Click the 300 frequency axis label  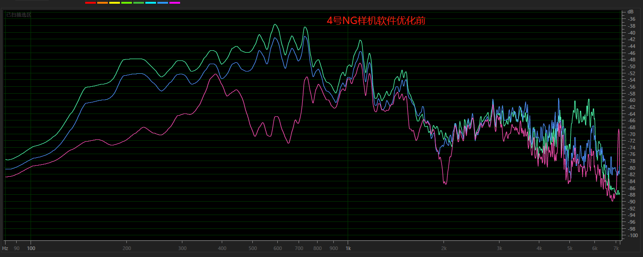(182, 248)
